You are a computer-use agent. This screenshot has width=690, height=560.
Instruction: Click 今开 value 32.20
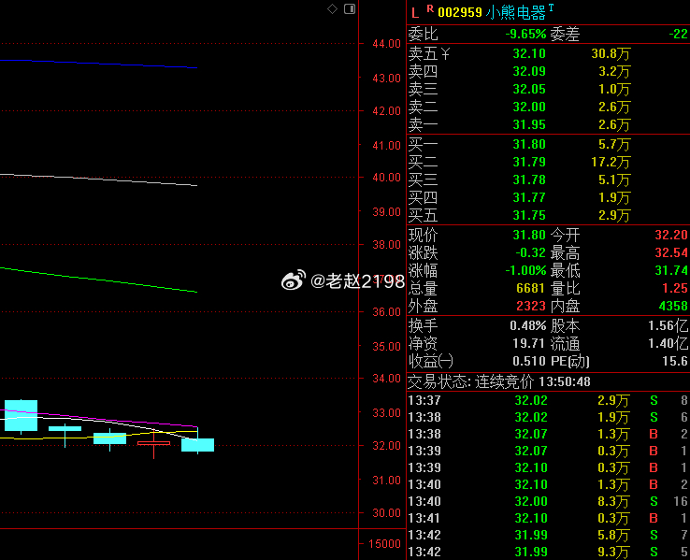671,235
